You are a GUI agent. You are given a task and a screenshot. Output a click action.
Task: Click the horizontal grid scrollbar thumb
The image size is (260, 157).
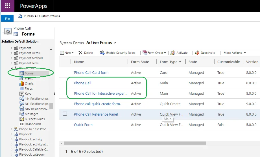tap(135, 143)
